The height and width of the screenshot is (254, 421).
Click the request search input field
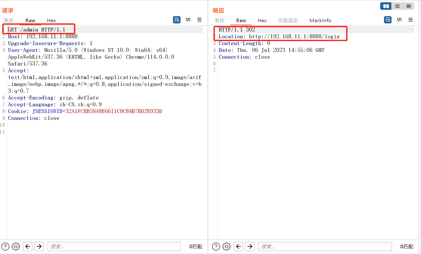coord(114,246)
